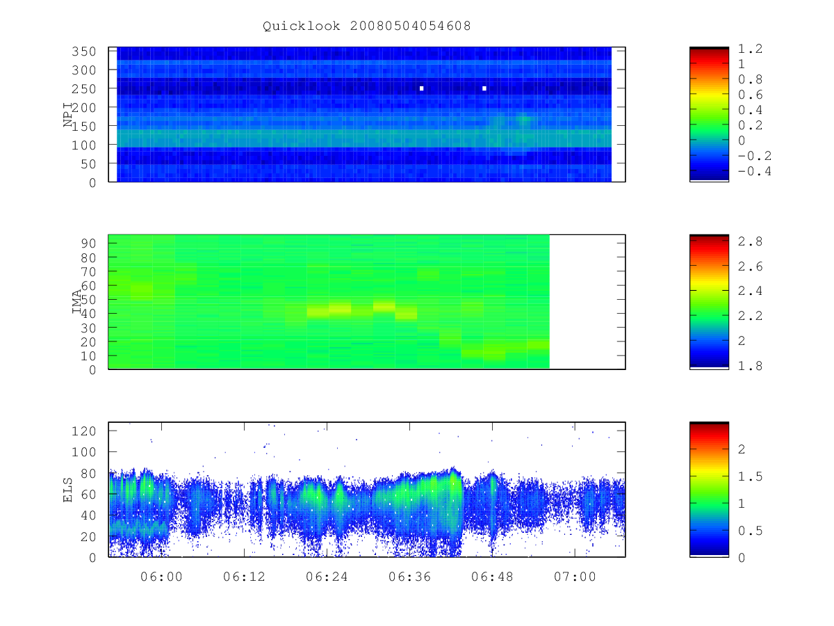The width and height of the screenshot is (834, 626).
Task: Click the 120 tick on ELS axis
Action: click(85, 431)
